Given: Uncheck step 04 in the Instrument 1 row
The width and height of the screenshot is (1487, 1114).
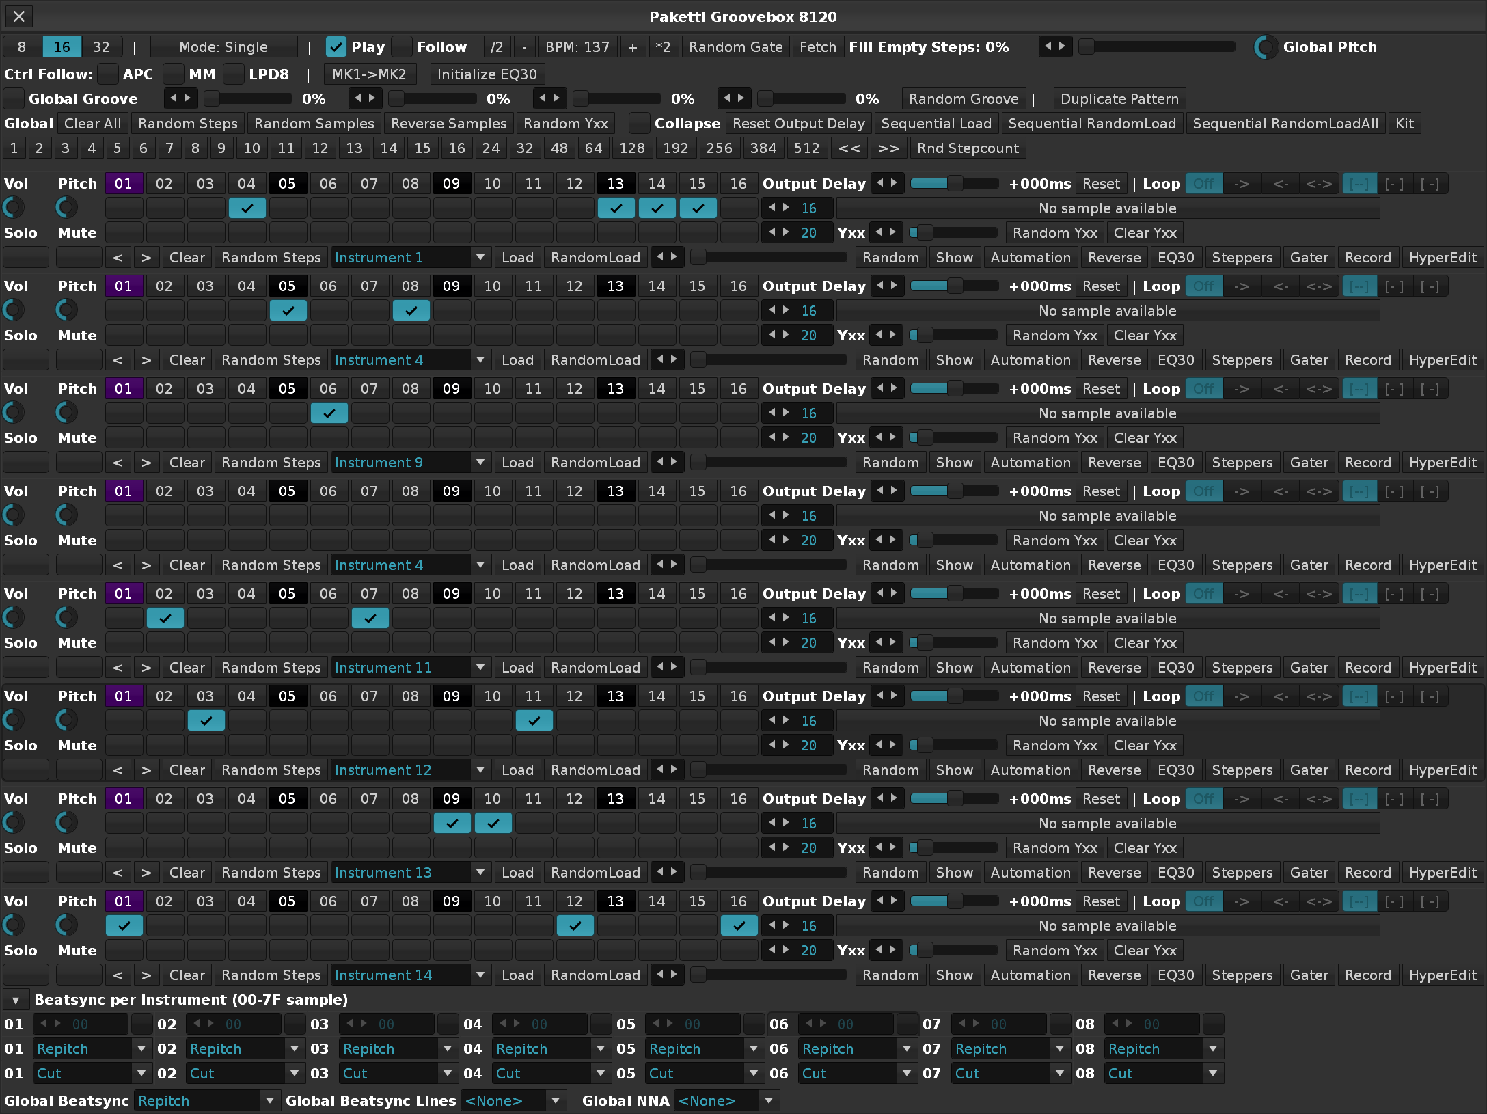Looking at the screenshot, I should pos(247,208).
